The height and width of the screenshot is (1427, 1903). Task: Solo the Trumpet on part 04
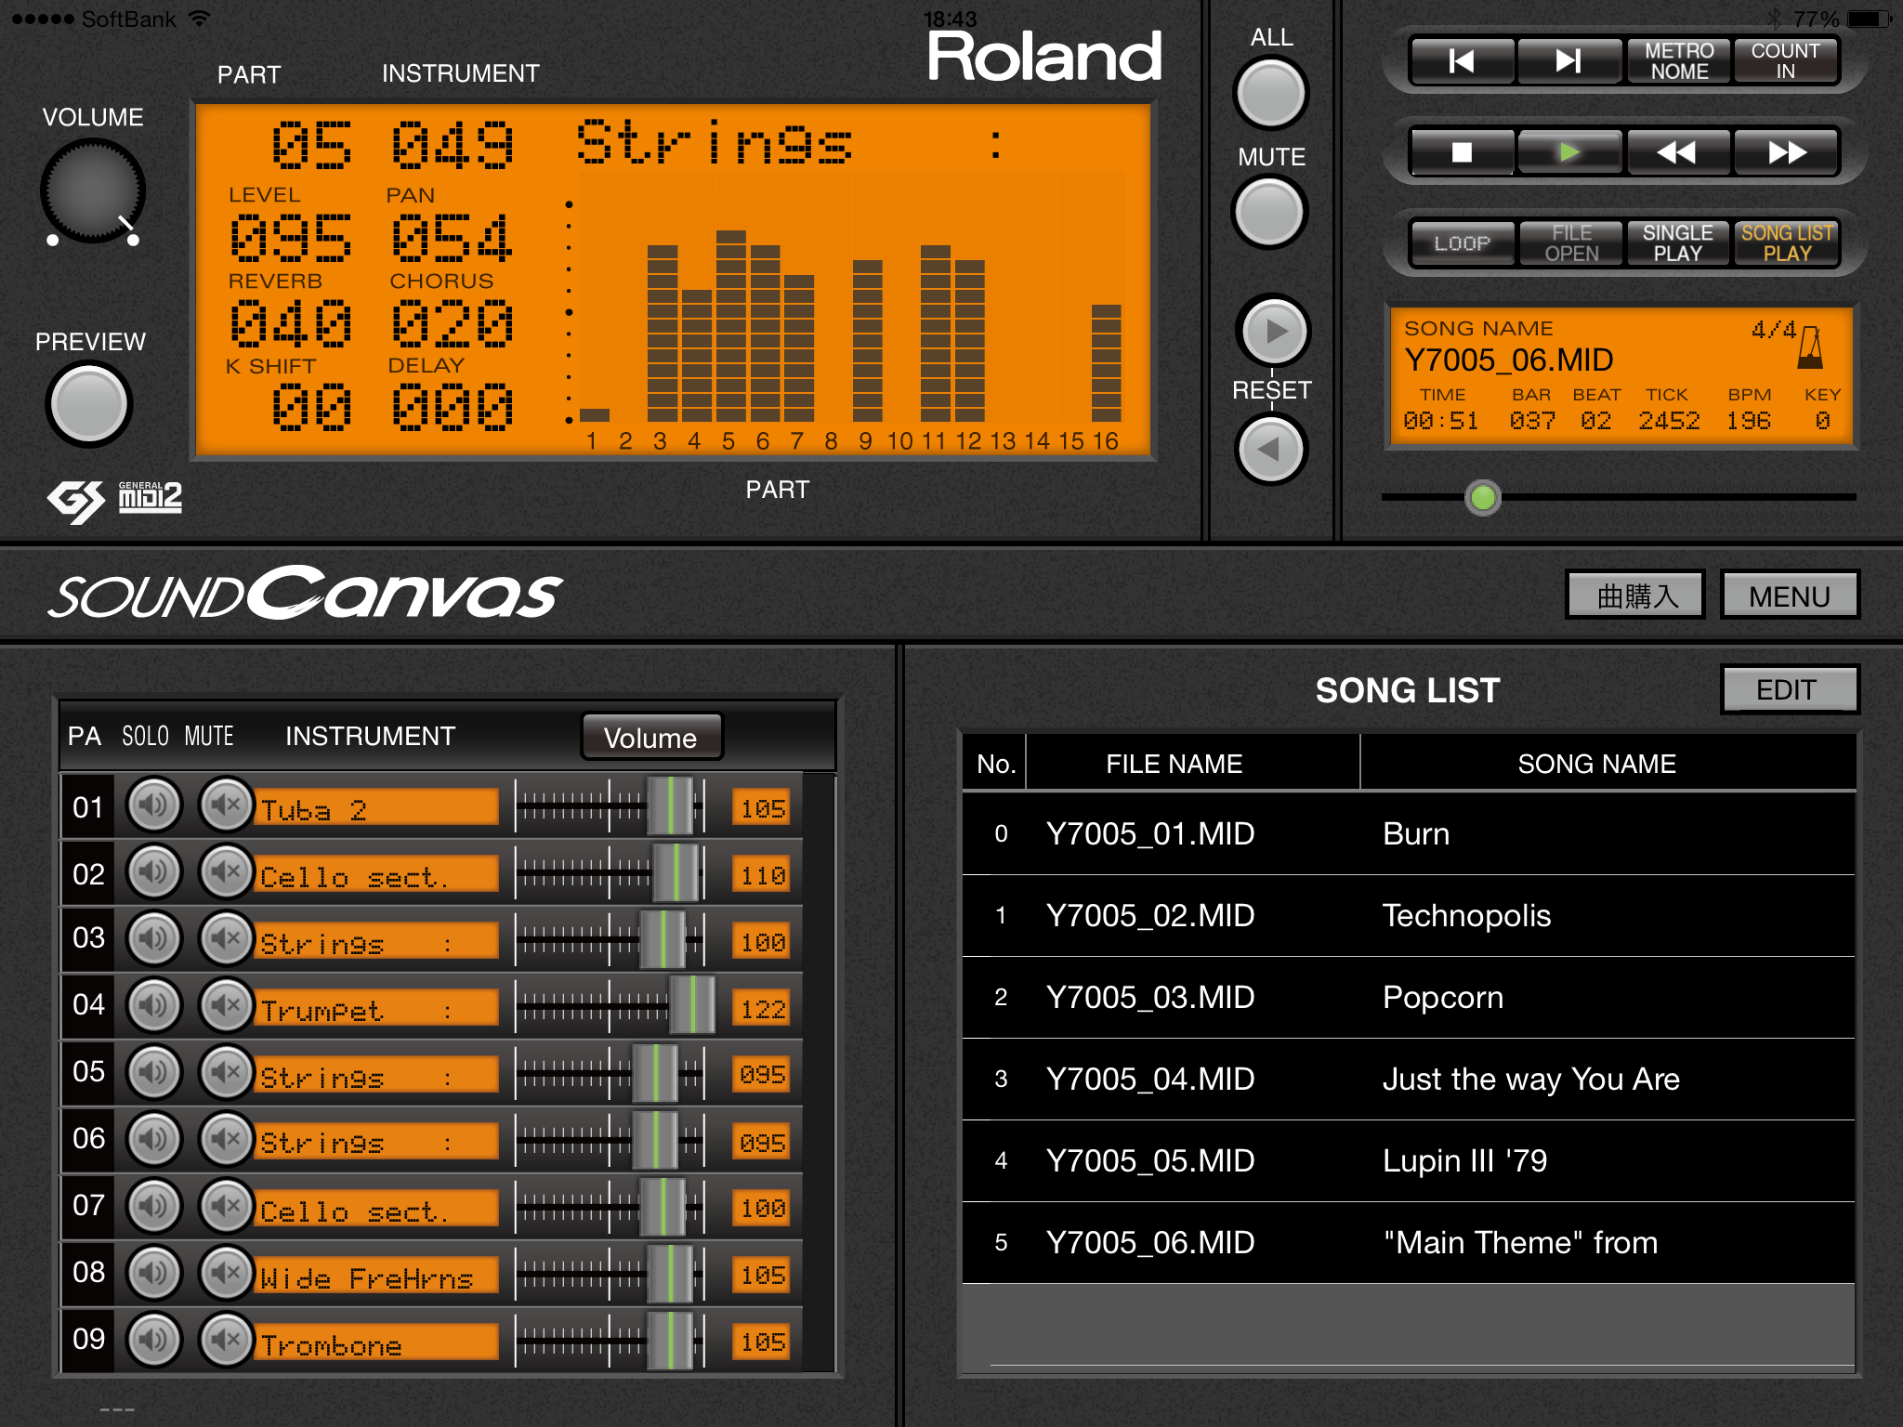coord(154,1005)
